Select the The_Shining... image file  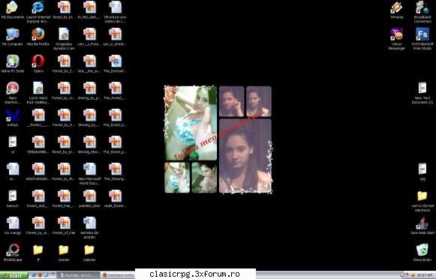point(115,172)
